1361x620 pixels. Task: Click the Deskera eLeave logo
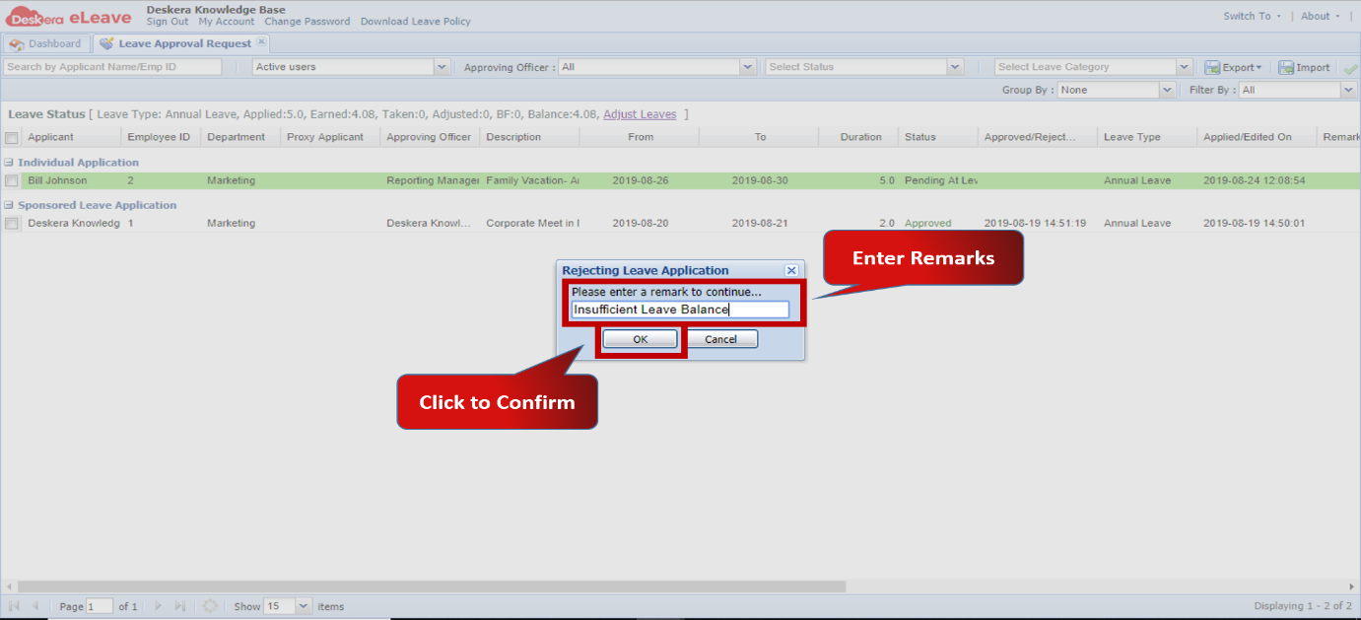(x=69, y=16)
